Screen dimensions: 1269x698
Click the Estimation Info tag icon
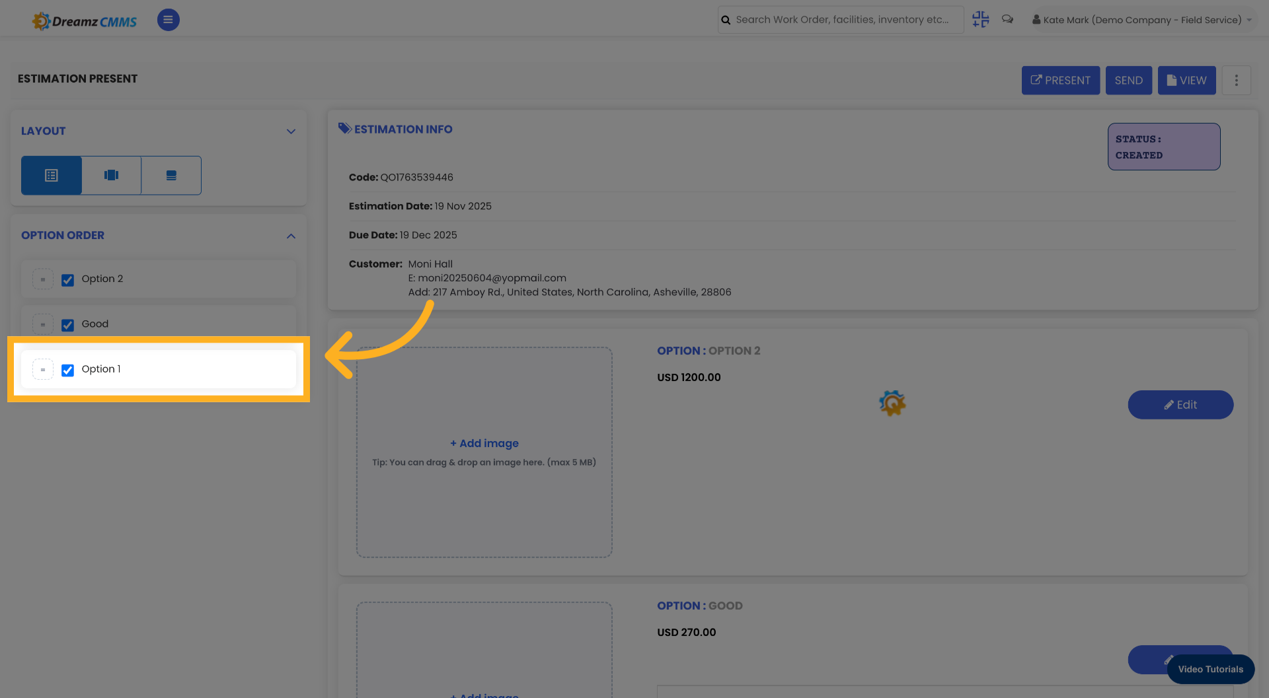[345, 128]
